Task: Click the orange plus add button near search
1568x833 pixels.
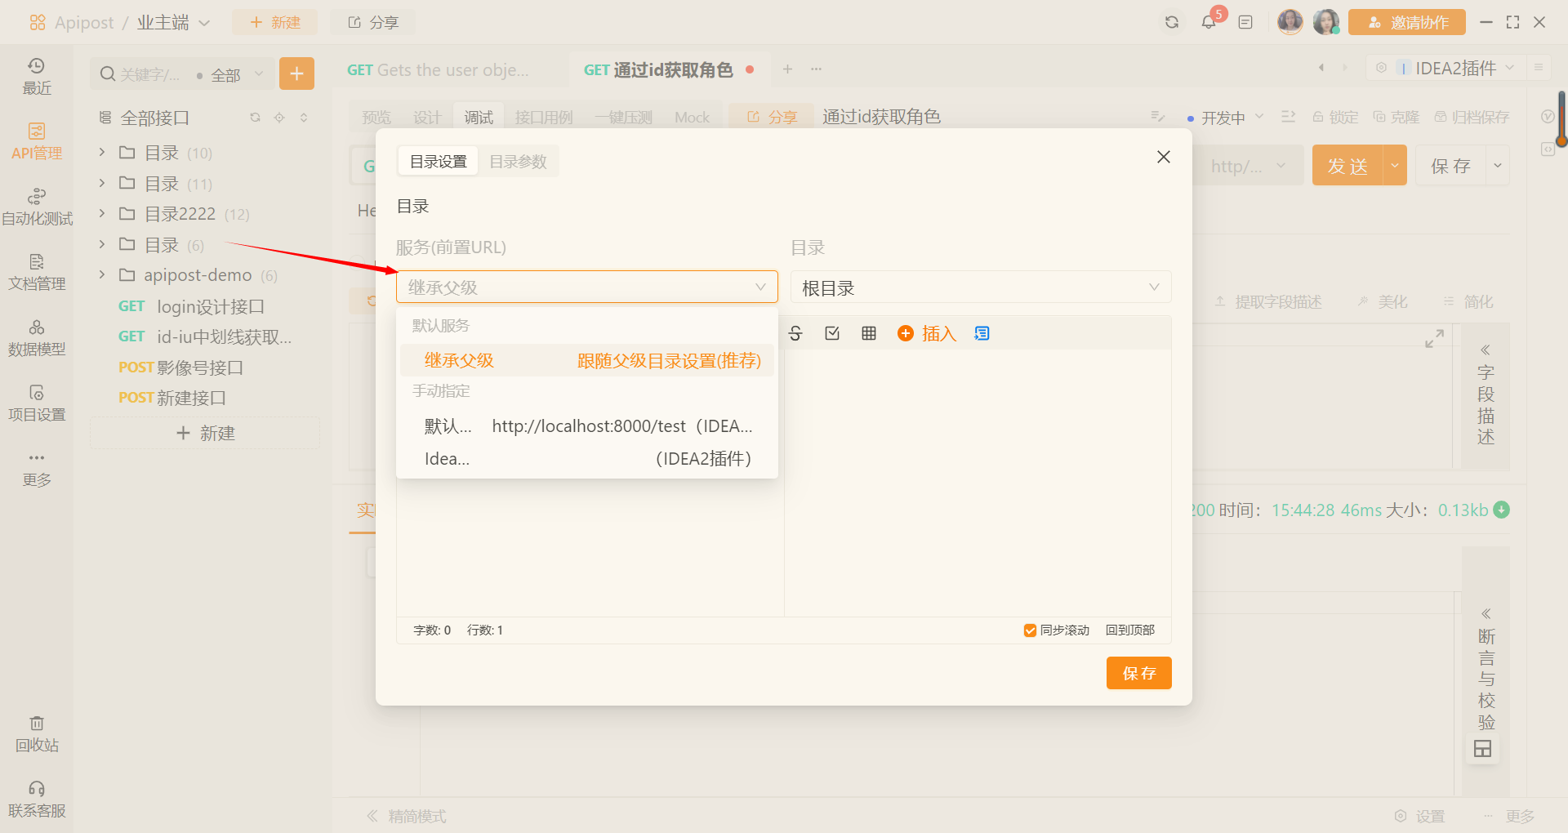Action: click(296, 73)
